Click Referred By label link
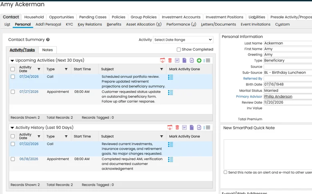Viewport: 312px width, 194px height. pyautogui.click(x=252, y=78)
